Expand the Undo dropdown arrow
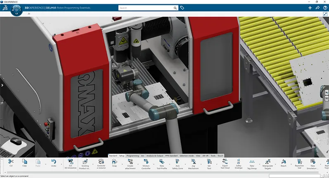The height and width of the screenshot is (178, 329). coord(62,164)
